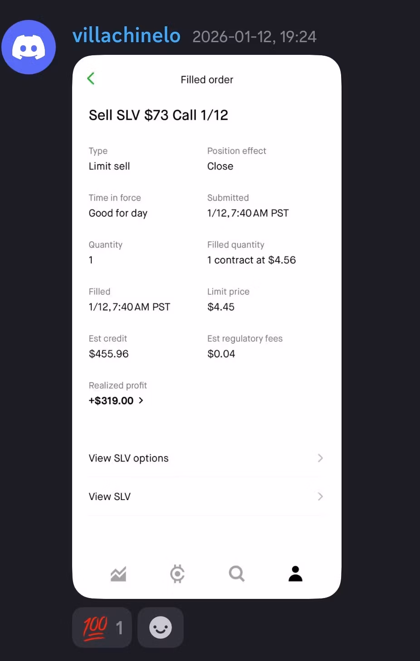The width and height of the screenshot is (420, 661).
Task: Open the View SLV row chevron
Action: 320,496
